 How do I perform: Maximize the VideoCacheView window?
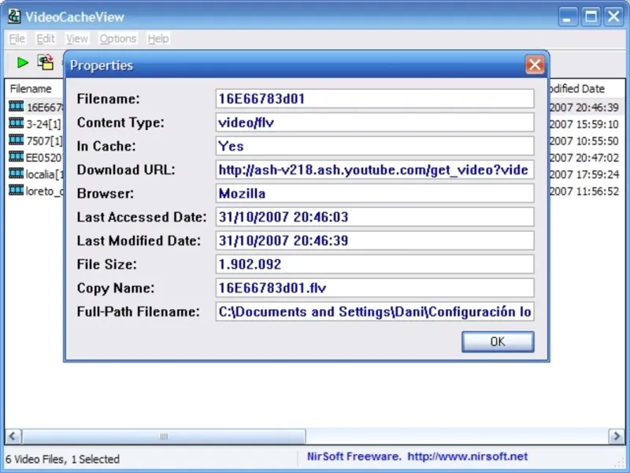591,17
